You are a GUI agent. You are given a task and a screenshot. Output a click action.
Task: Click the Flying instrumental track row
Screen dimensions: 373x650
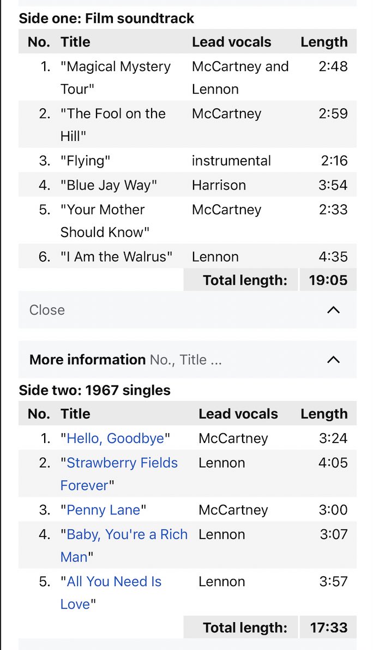pos(86,161)
